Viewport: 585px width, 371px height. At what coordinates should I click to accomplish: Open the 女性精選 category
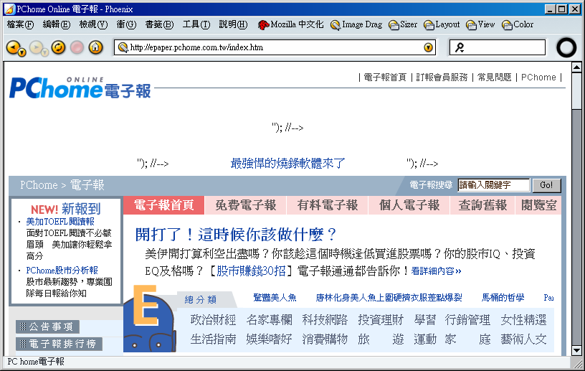pos(523,320)
